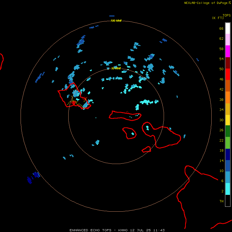Screen dimensions: 232x232
Task: Click the 50 NMI range ring label
Action: (x=116, y=68)
